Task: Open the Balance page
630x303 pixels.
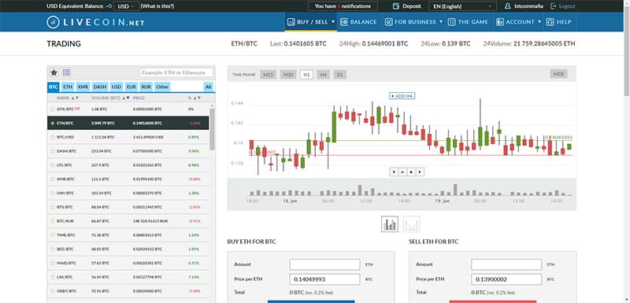Action: pyautogui.click(x=359, y=22)
